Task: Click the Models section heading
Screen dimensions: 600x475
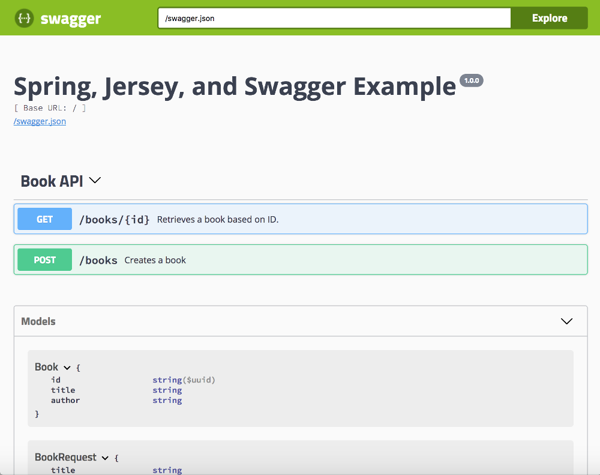Action: [38, 321]
